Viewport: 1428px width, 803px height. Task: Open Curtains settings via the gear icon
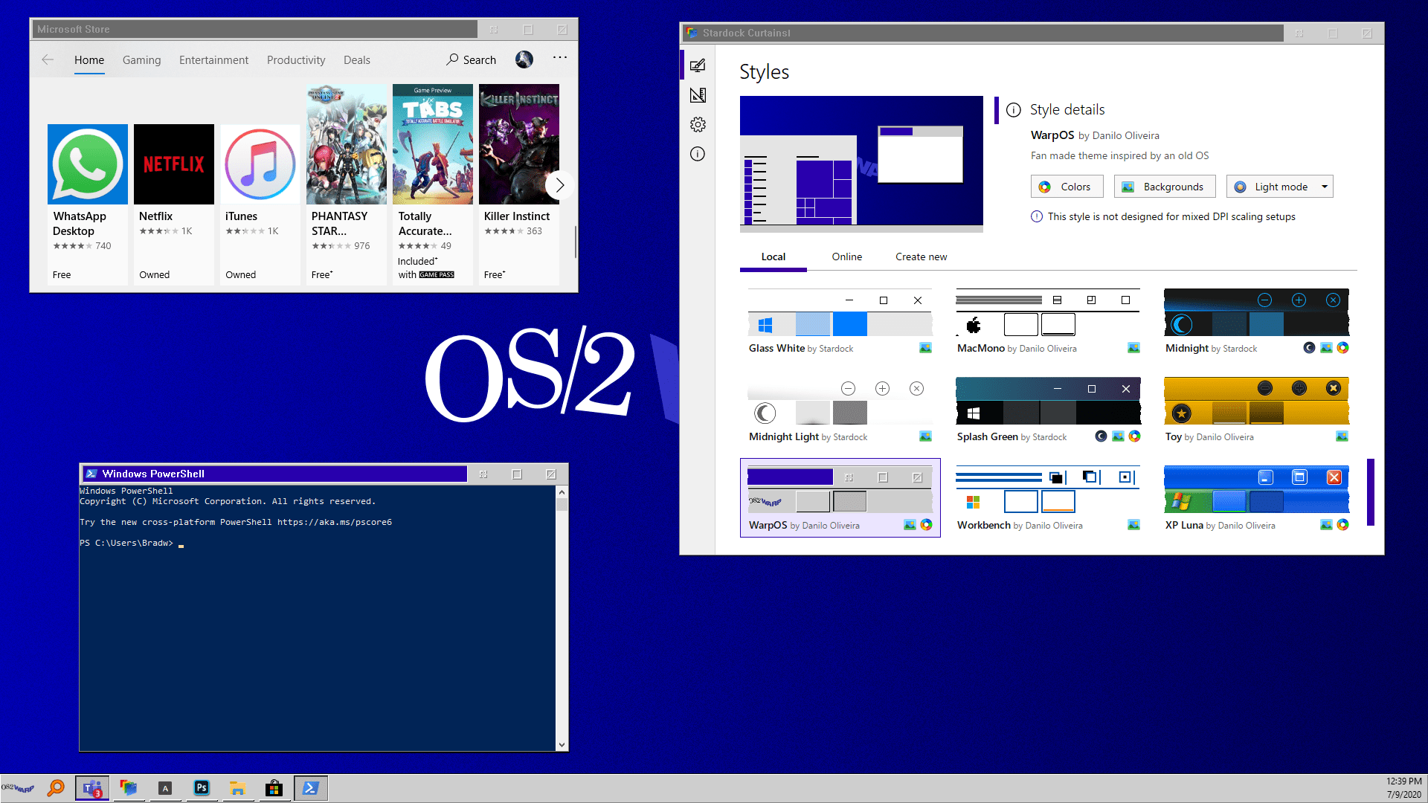tap(697, 124)
